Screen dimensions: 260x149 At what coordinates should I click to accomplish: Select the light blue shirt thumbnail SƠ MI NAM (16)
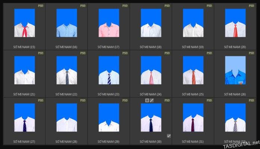coord(66,23)
